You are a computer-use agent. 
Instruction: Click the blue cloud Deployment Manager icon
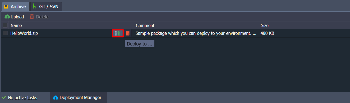pos(56,98)
